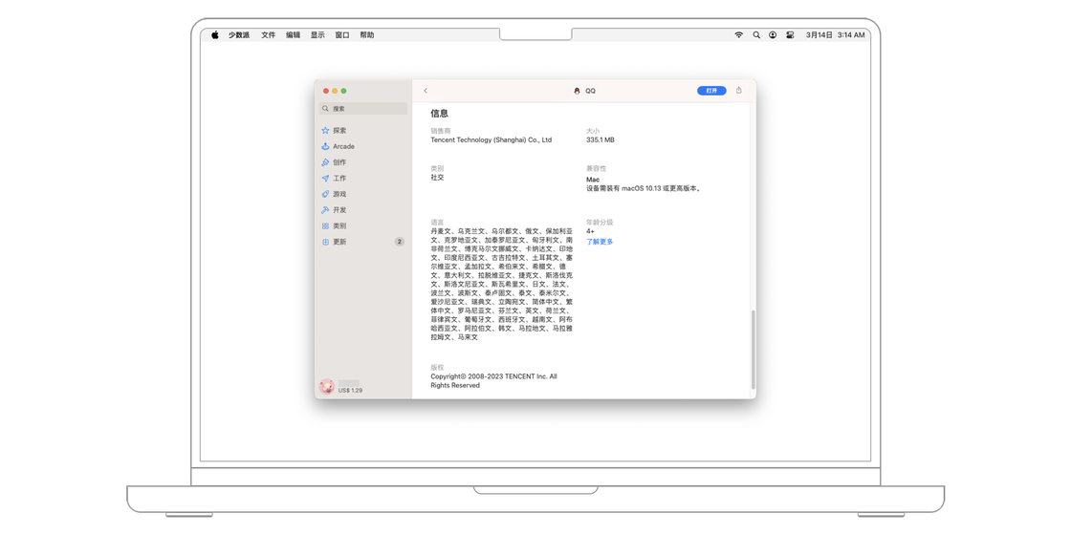Click the bold Mac compatibility text
This screenshot has width=1071, height=535.
593,180
